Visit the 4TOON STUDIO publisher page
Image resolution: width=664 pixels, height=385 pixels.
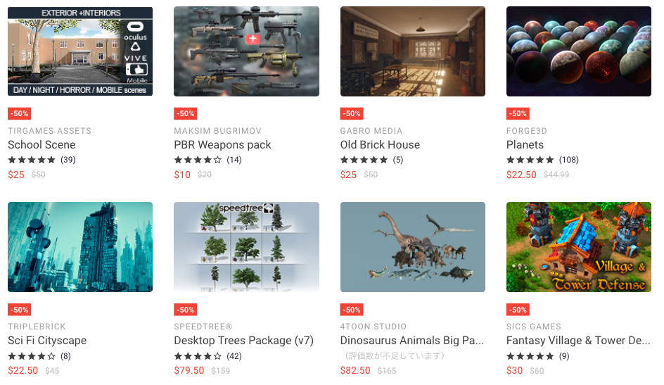373,327
